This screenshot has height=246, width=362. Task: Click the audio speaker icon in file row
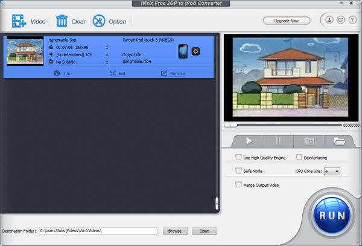click(51, 54)
